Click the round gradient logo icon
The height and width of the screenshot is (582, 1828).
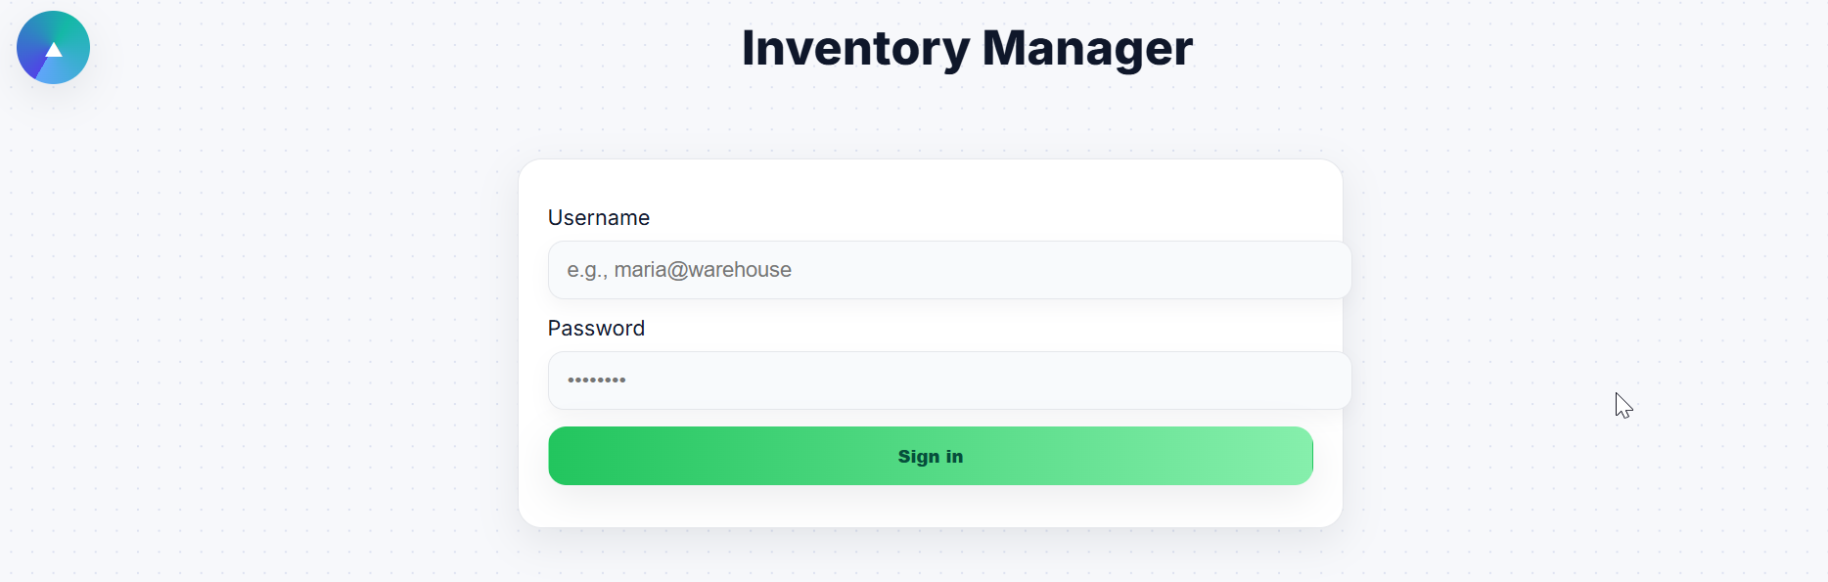(53, 48)
